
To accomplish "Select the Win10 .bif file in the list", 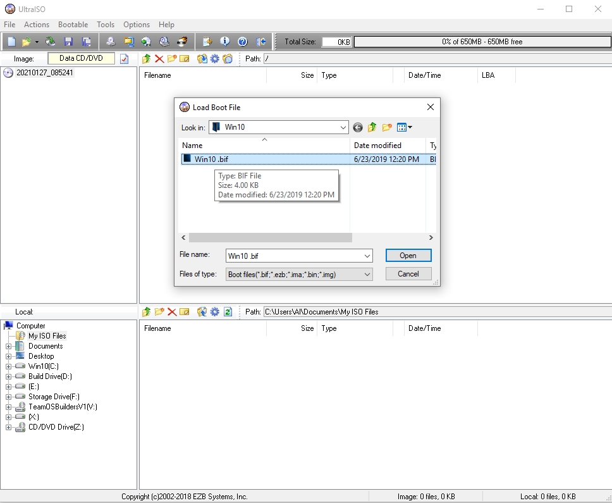I will 309,159.
